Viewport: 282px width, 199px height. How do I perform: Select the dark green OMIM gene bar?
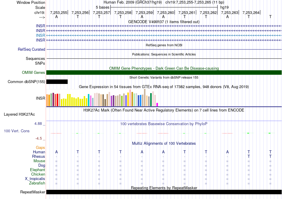pyautogui.click(x=164, y=73)
